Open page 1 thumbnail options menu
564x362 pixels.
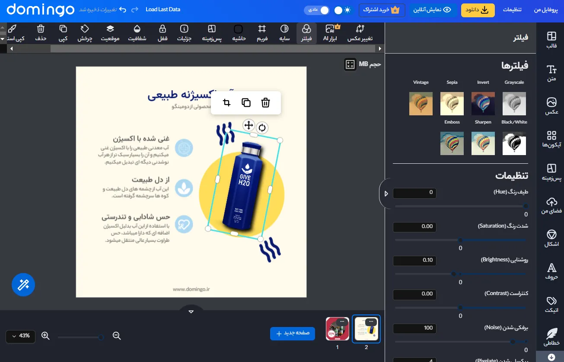pos(342,322)
